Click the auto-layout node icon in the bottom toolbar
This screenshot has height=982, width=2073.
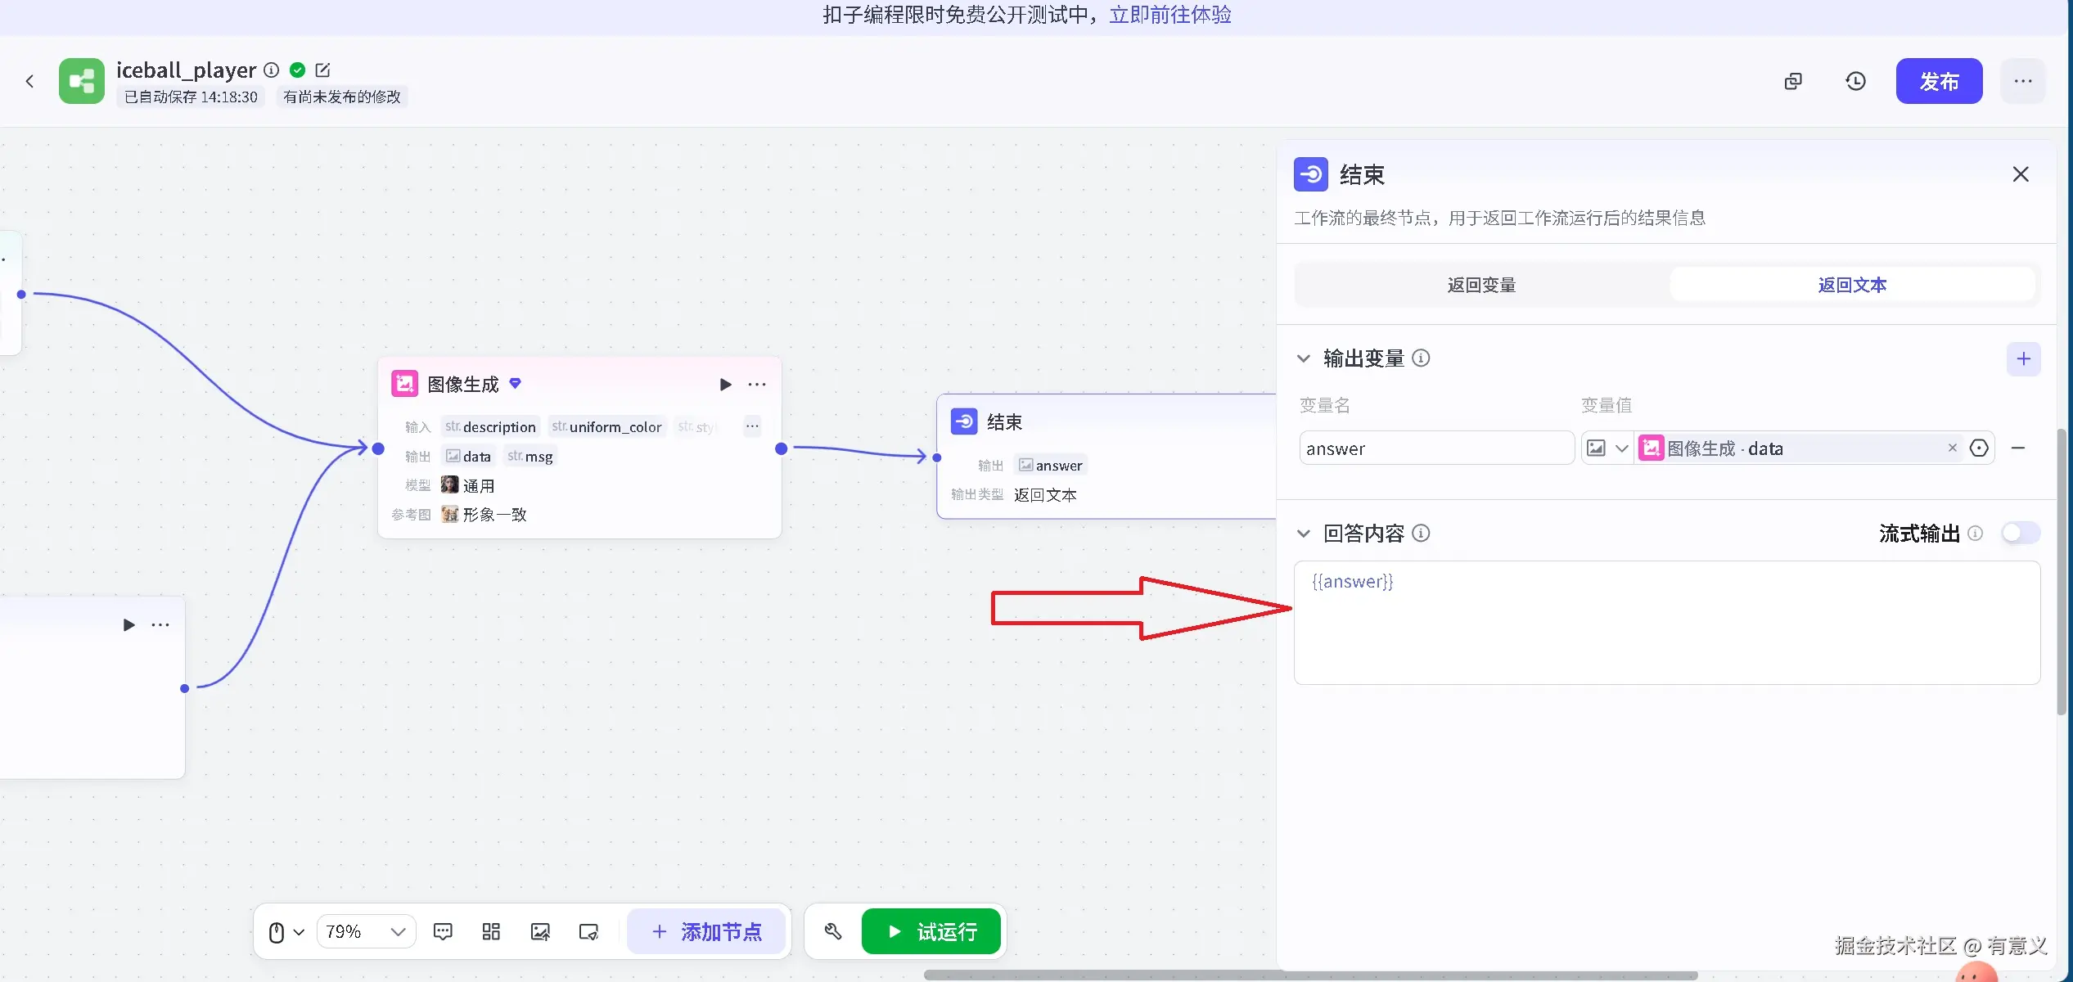tap(490, 931)
